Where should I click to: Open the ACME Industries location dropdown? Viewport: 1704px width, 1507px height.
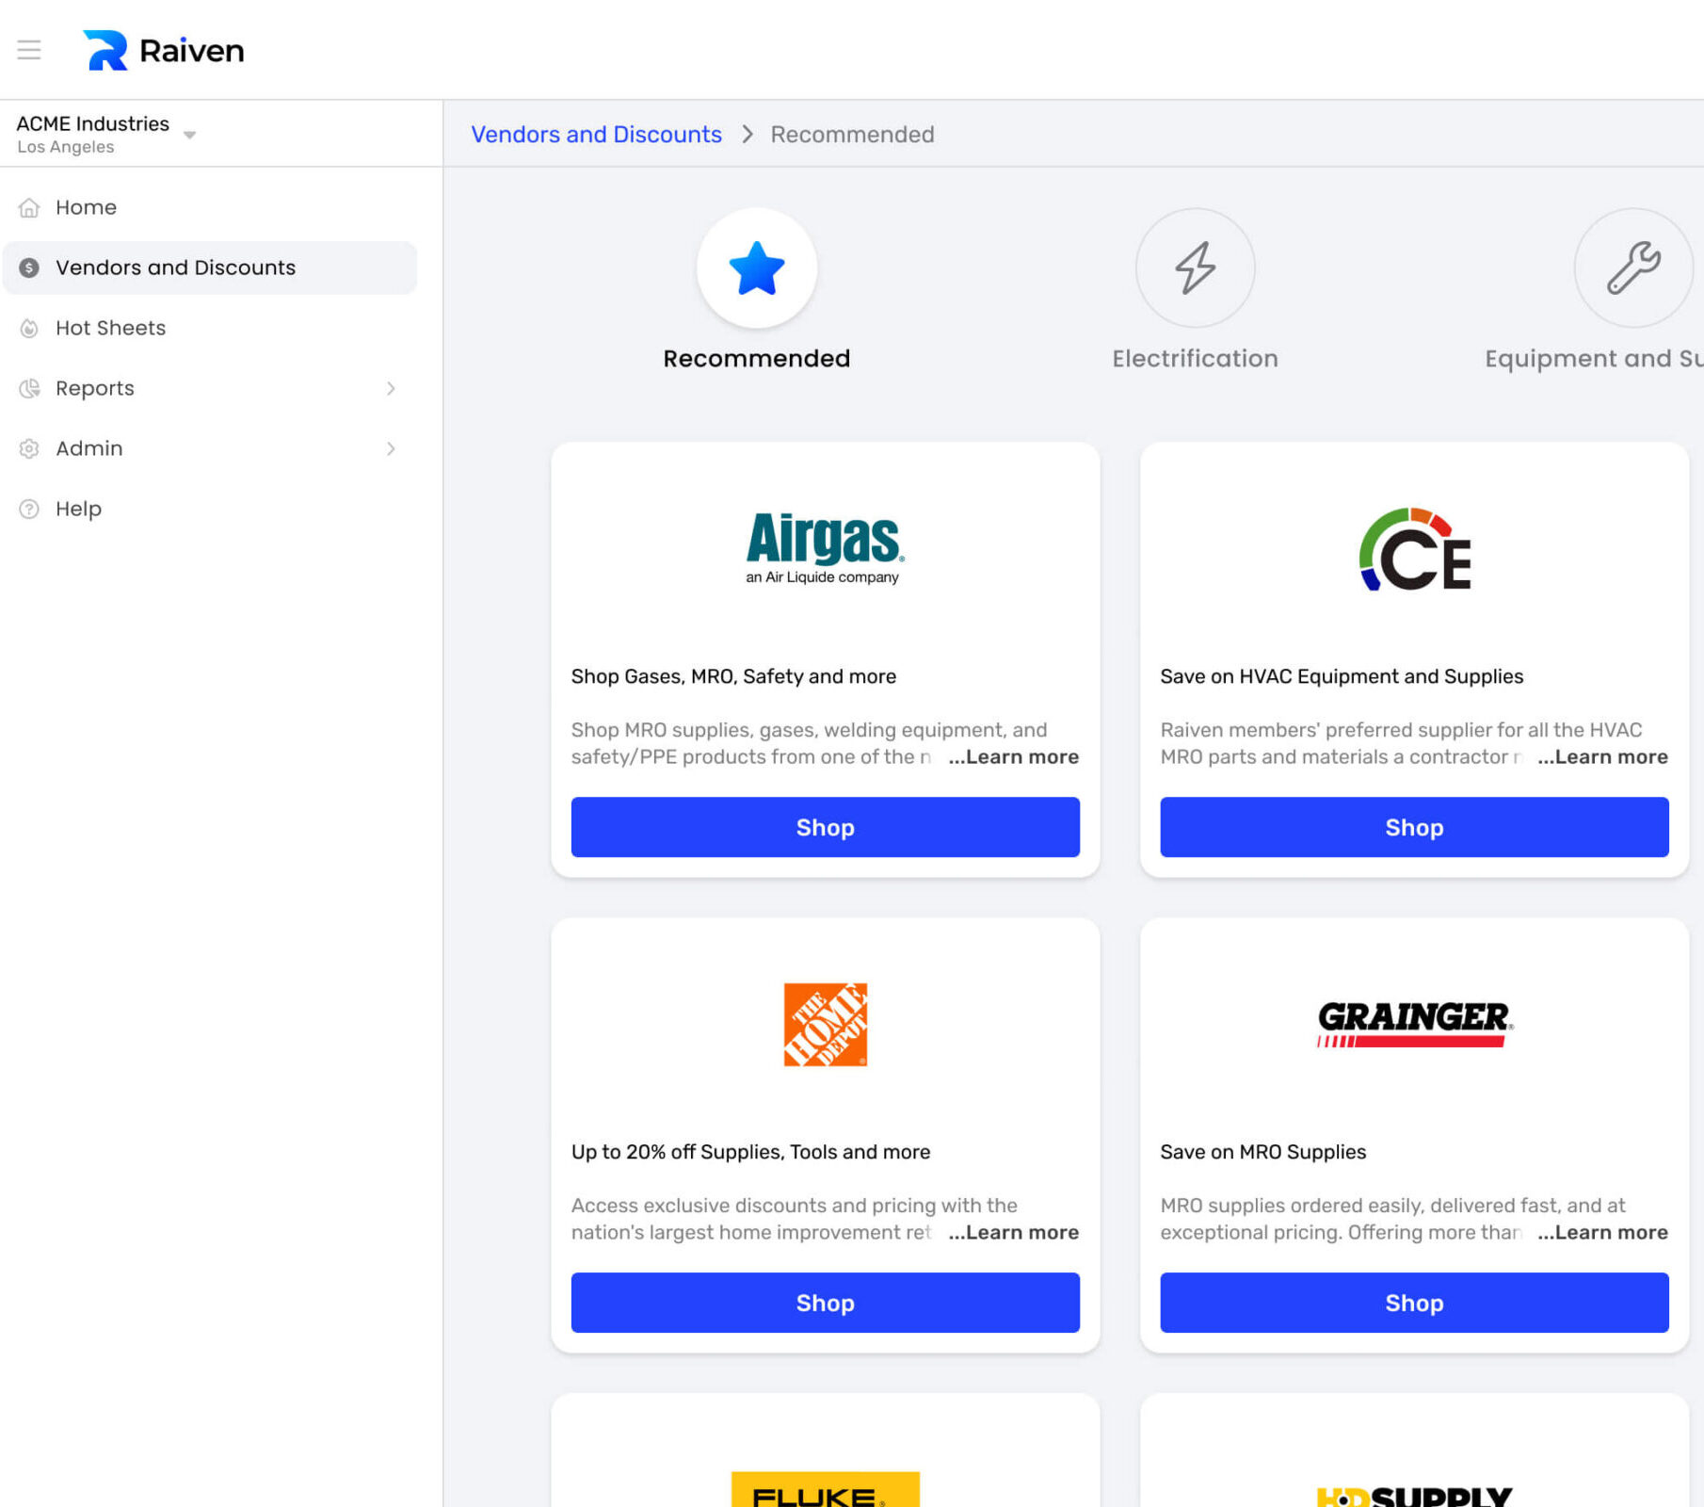click(x=189, y=135)
